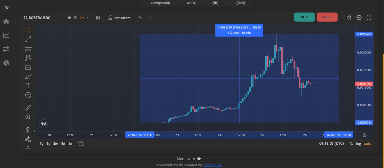Open the go to date calendar
The width and height of the screenshot is (384, 168).
coord(81,144)
